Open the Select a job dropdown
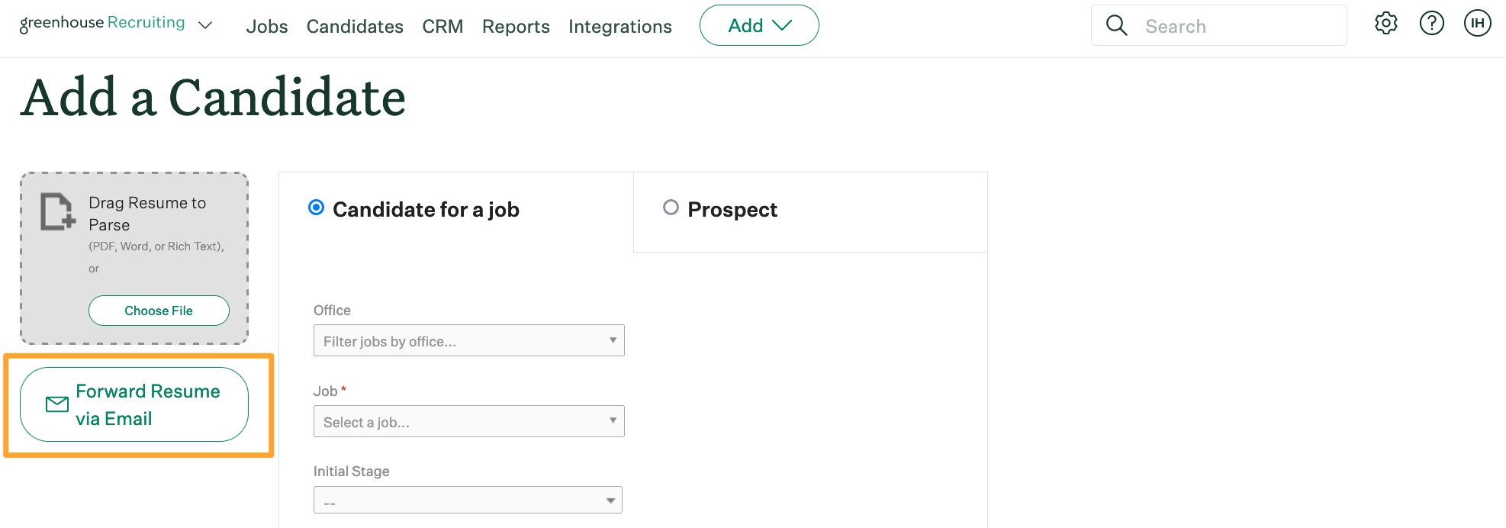 pos(468,421)
